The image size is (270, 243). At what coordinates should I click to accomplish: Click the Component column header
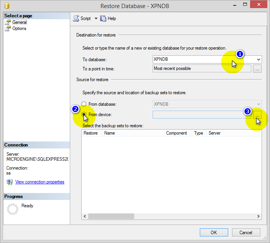176,133
